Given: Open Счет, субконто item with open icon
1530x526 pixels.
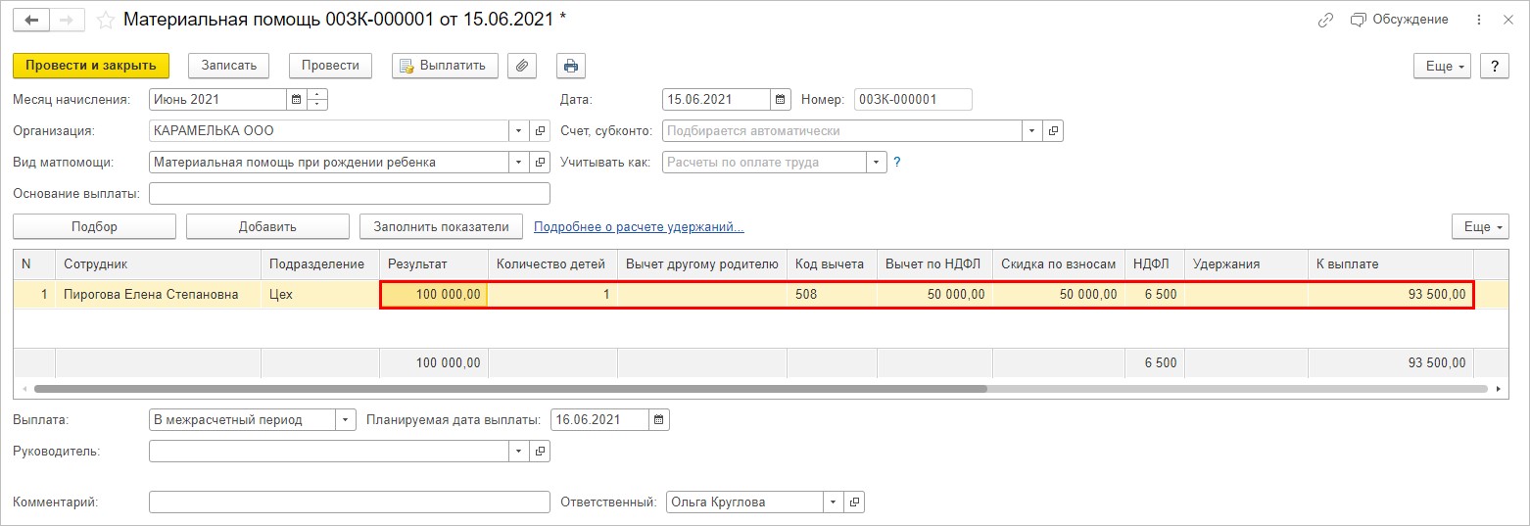Looking at the screenshot, I should pyautogui.click(x=1053, y=130).
